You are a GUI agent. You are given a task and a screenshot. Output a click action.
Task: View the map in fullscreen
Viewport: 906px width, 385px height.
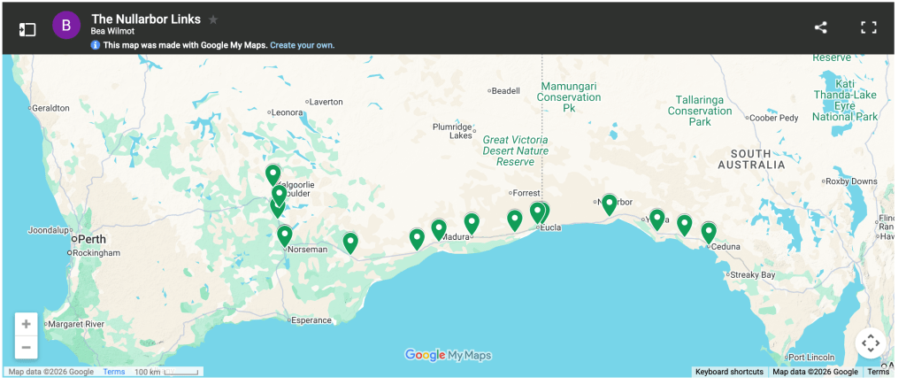(x=868, y=27)
